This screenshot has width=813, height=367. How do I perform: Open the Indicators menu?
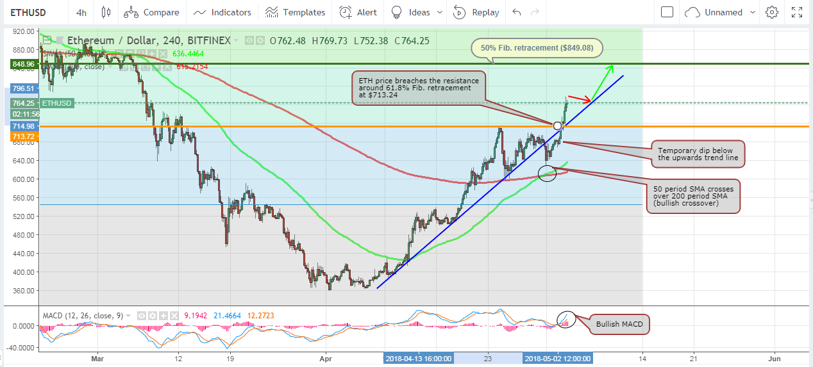[x=222, y=12]
